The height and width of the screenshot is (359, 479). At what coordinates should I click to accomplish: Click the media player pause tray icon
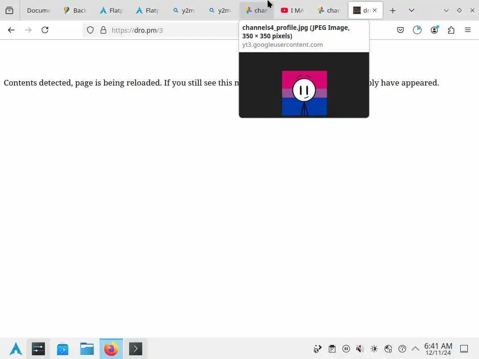tap(346, 349)
